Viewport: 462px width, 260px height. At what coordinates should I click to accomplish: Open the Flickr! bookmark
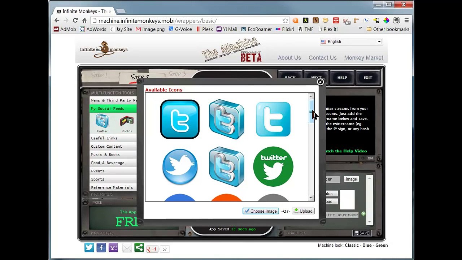click(285, 29)
